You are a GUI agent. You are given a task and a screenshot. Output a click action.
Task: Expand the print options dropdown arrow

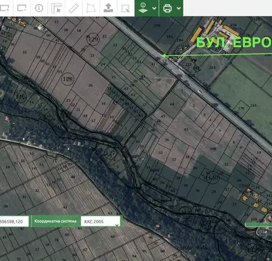coord(178,8)
